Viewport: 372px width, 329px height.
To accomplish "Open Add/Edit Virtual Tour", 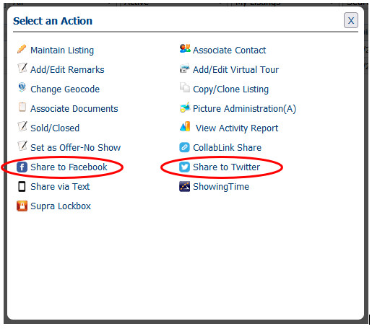I will pyautogui.click(x=236, y=70).
